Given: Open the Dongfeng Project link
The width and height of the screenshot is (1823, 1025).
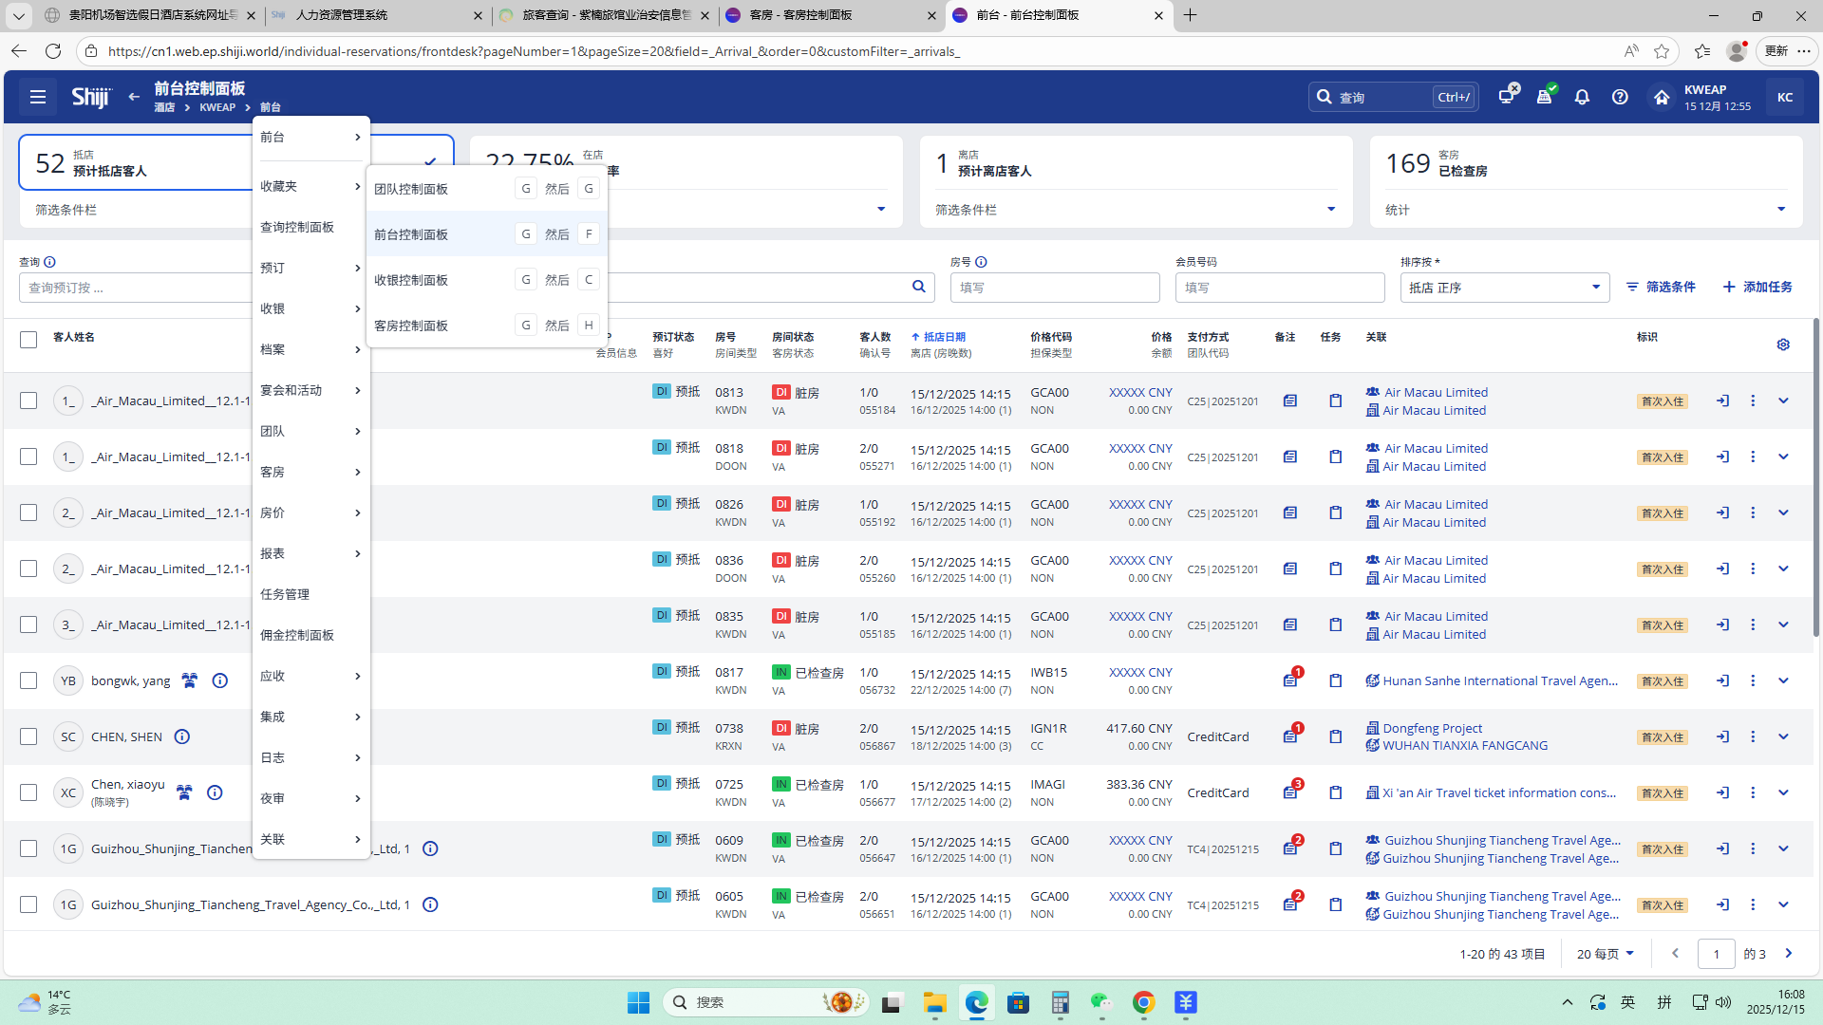Looking at the screenshot, I should tap(1432, 728).
